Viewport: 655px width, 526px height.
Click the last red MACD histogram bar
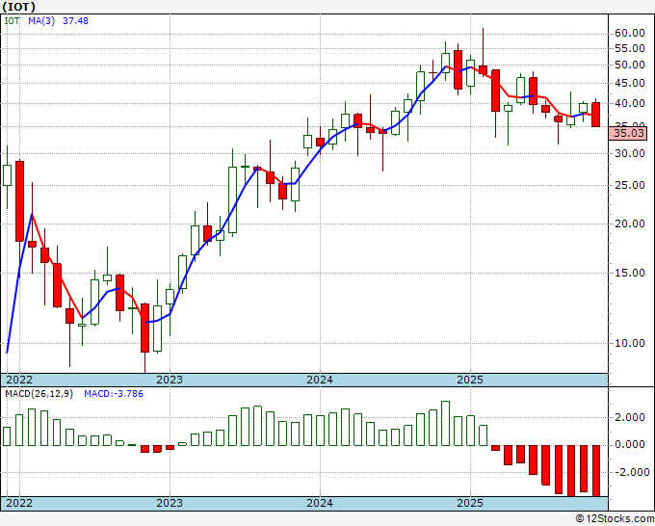click(x=595, y=471)
